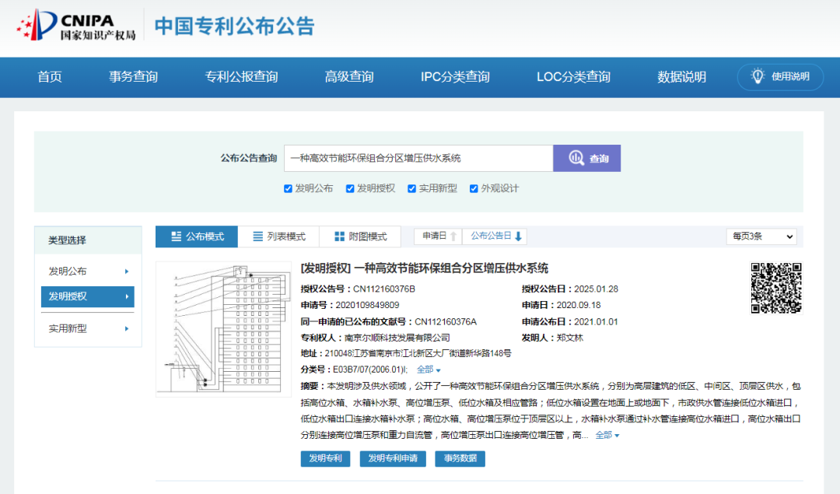Screen dimensions: 840x494
Task: Click the 查询 search button
Action: tap(586, 158)
